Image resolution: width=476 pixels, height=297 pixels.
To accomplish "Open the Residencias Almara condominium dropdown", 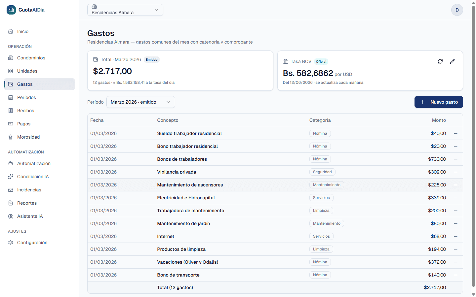I will tap(125, 10).
